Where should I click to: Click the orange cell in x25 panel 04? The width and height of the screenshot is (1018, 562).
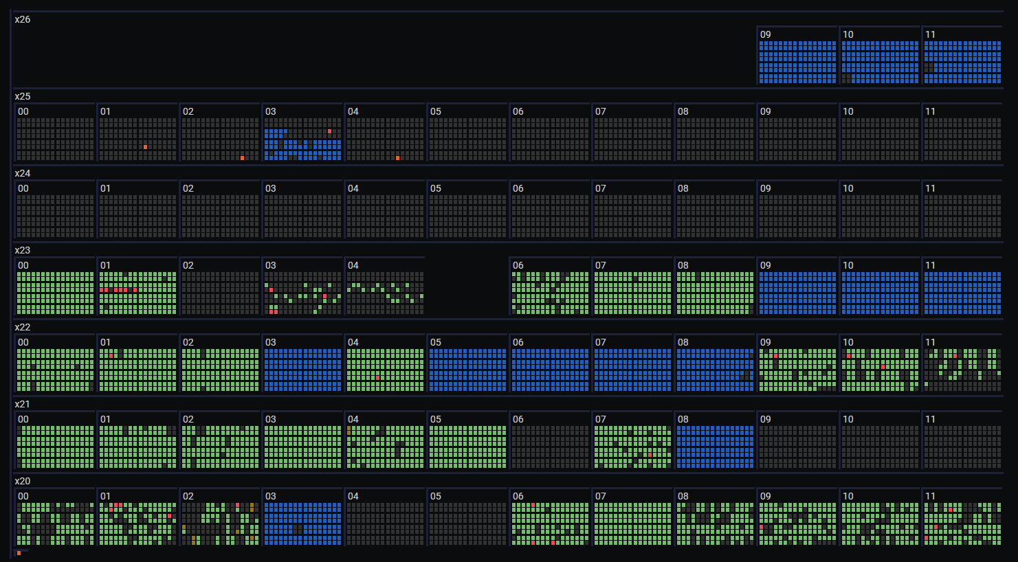(x=397, y=158)
